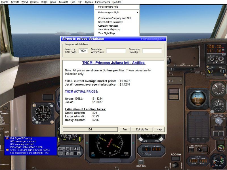Choose Create new Company and Pilot
The image size is (227, 170).
point(117,18)
